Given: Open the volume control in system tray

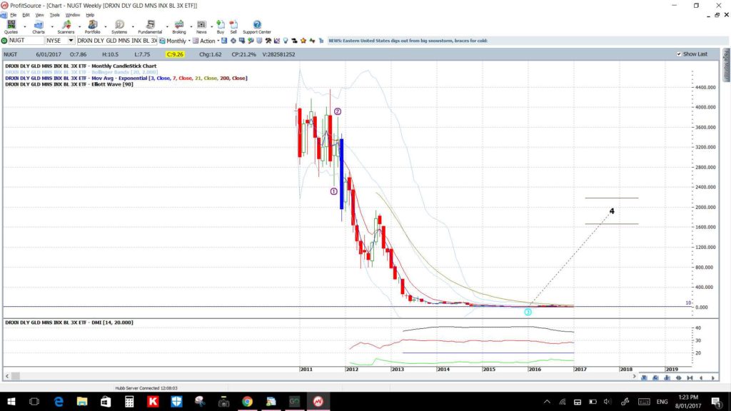Looking at the screenshot, I should (607, 402).
